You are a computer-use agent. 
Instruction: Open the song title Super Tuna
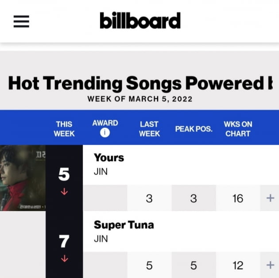point(124,225)
